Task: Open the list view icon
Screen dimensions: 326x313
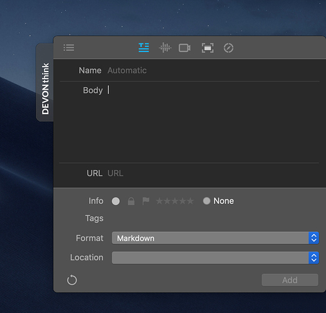Action: pyautogui.click(x=69, y=48)
